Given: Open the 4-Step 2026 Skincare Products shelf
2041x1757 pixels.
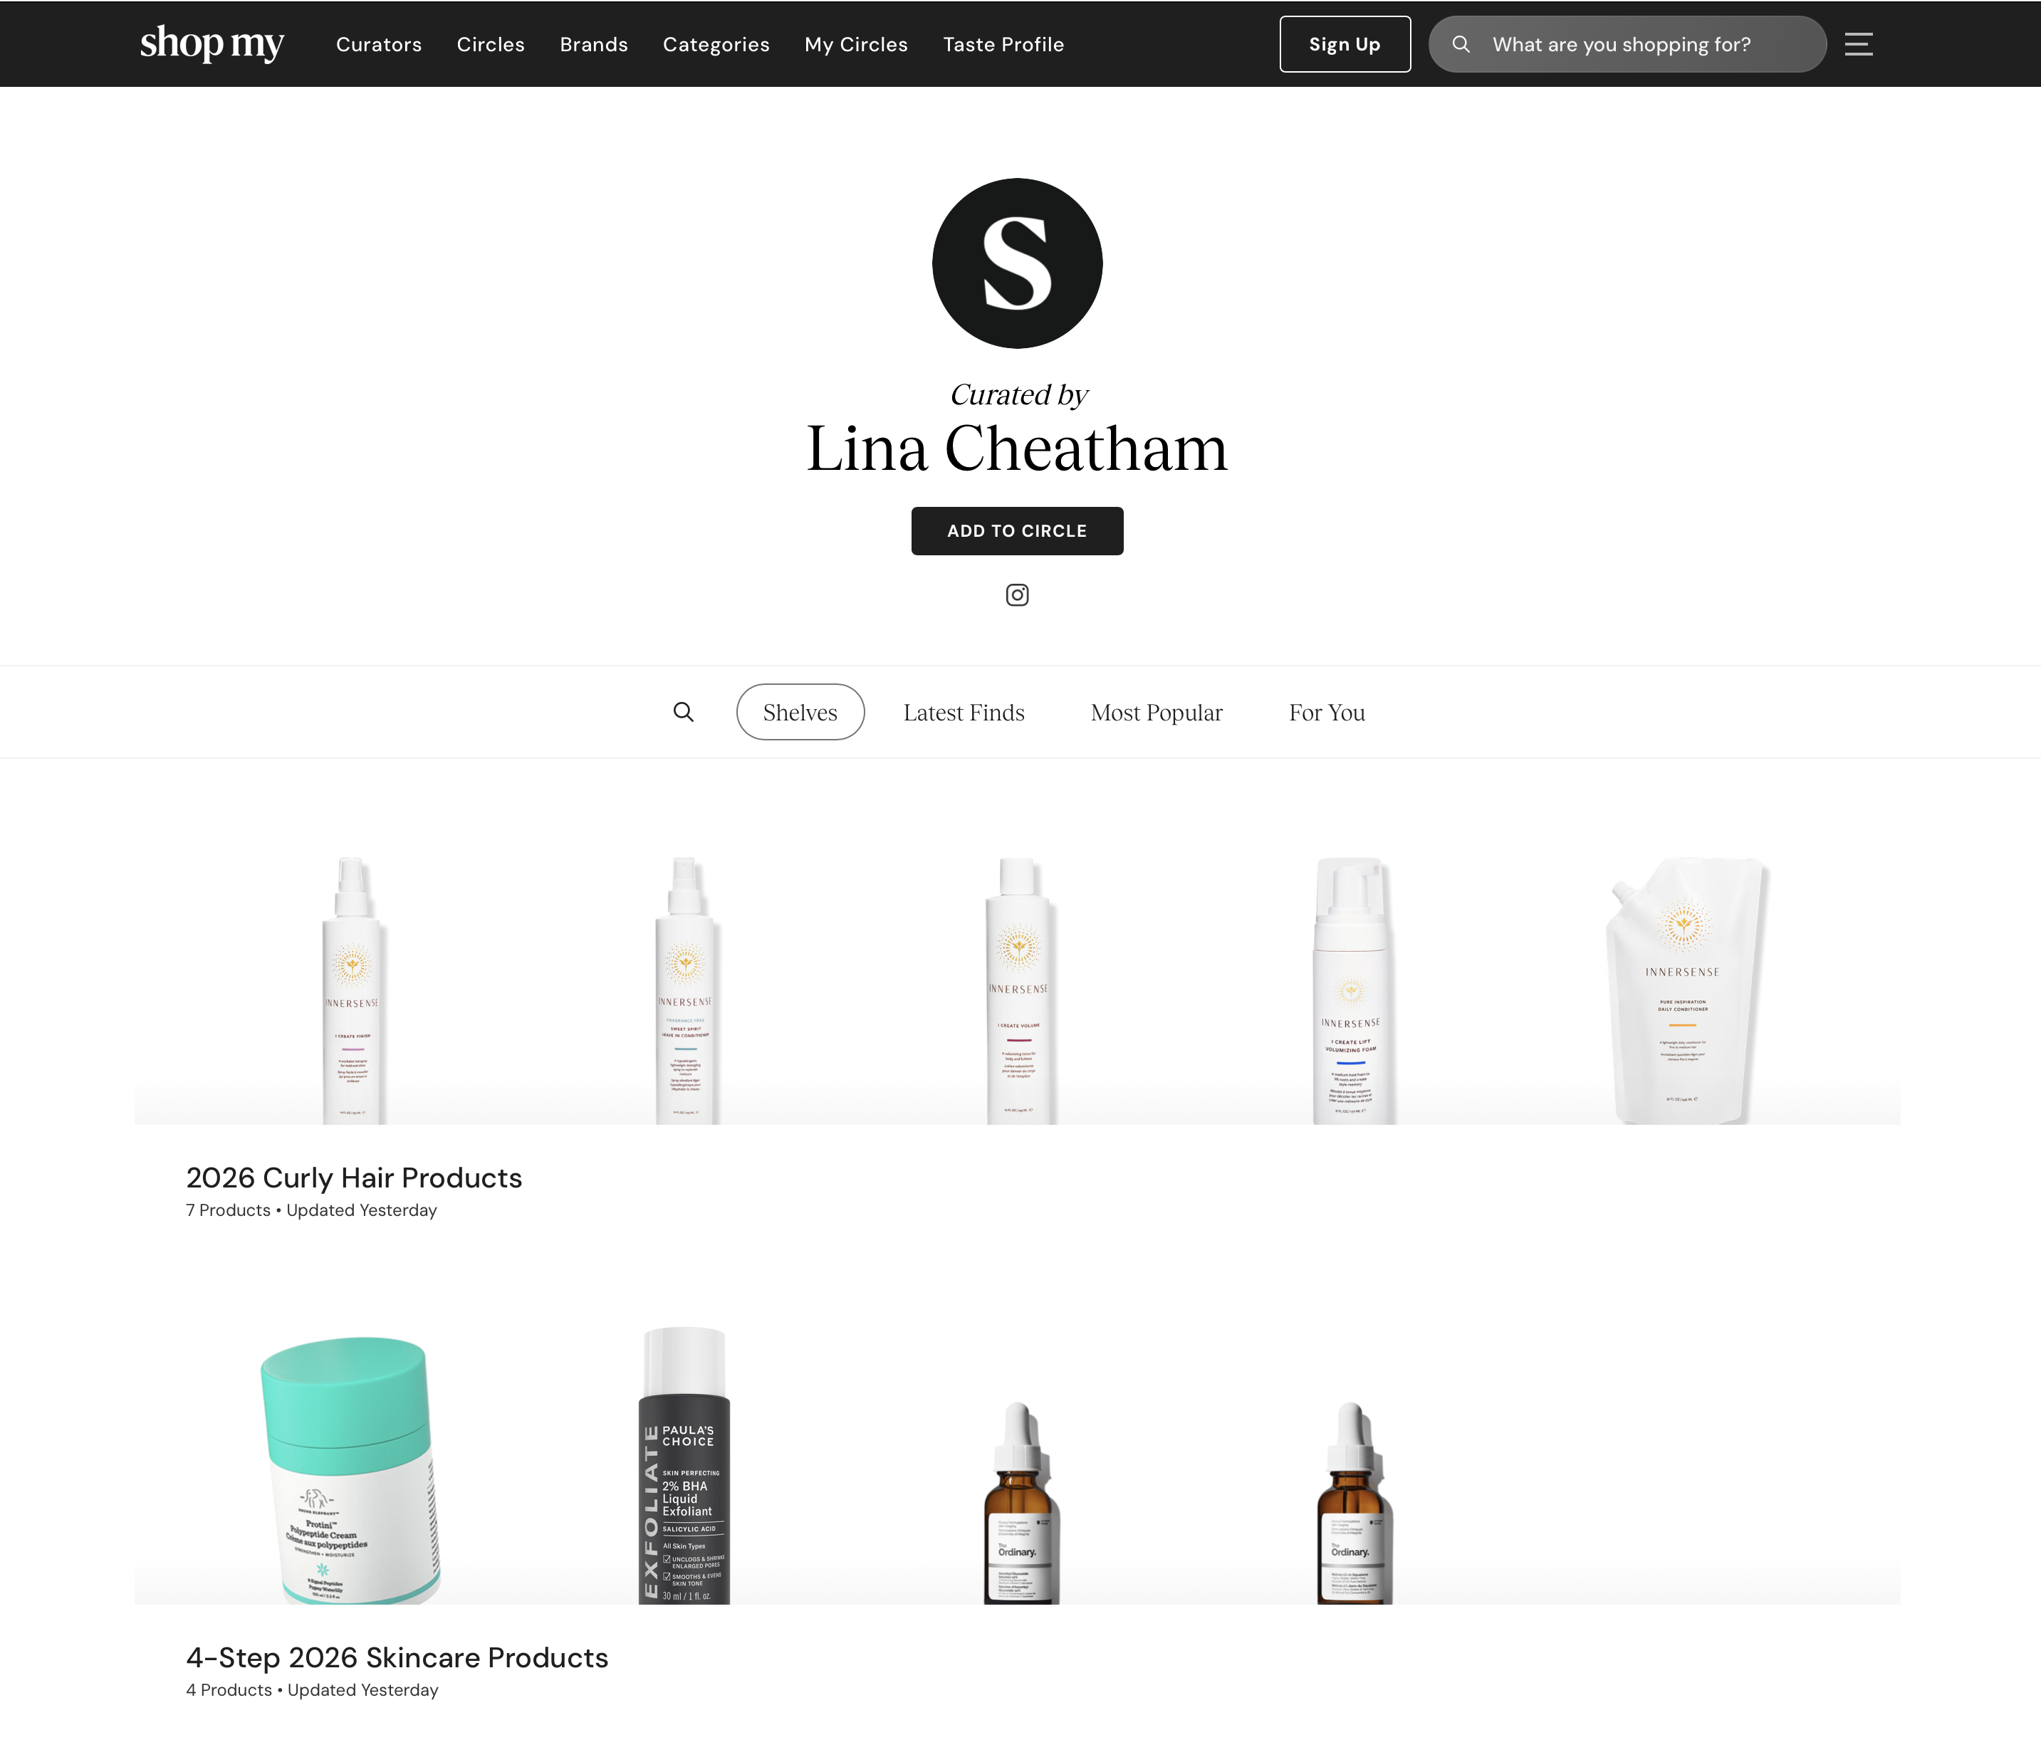Looking at the screenshot, I should click(x=397, y=1657).
